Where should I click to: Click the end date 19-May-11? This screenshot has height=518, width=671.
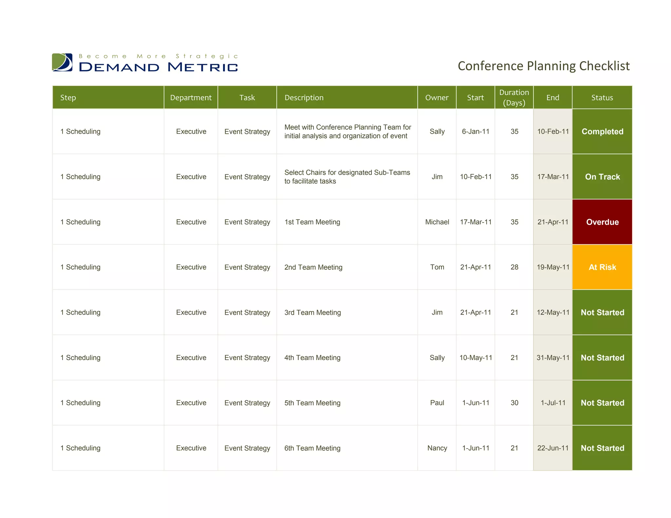553,267
